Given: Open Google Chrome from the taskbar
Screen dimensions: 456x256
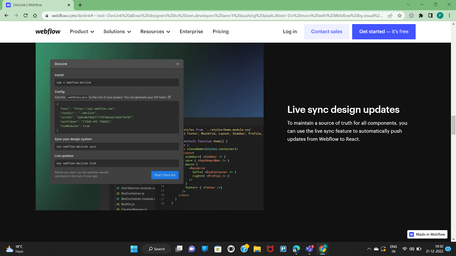Looking at the screenshot, I should (323, 249).
